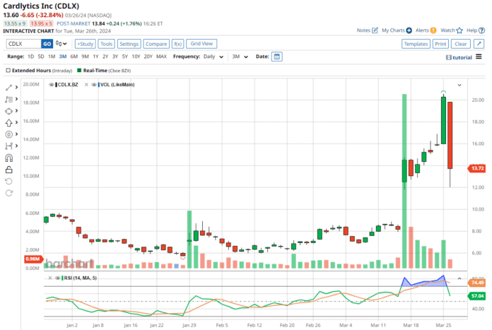Select the 6M range
The image size is (492, 330).
click(74, 57)
